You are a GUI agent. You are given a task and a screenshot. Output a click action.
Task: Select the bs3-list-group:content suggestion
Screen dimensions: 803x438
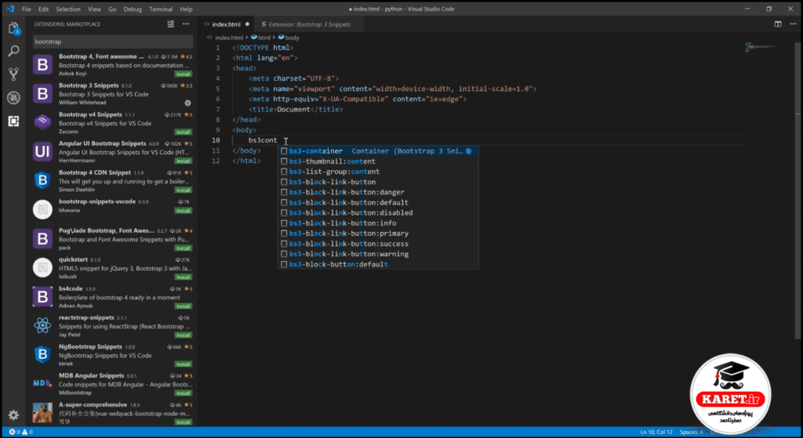click(378, 172)
